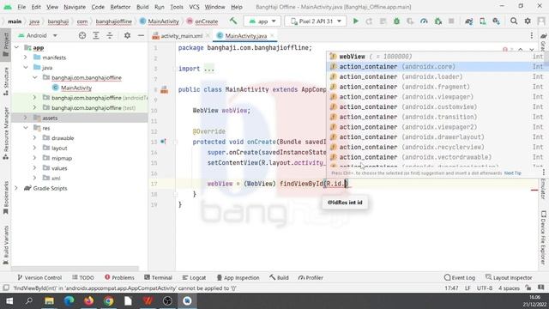Click the Next Tip link in completion popup

click(x=513, y=173)
